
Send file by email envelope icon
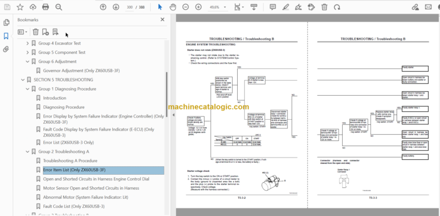[428, 7]
